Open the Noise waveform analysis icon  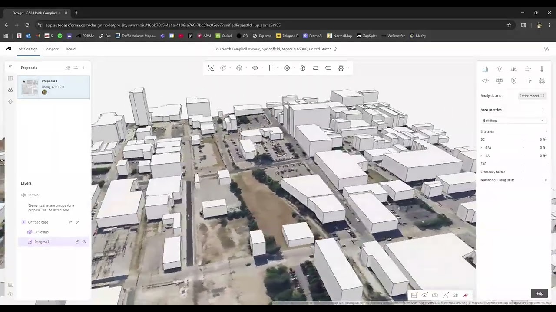(x=485, y=81)
